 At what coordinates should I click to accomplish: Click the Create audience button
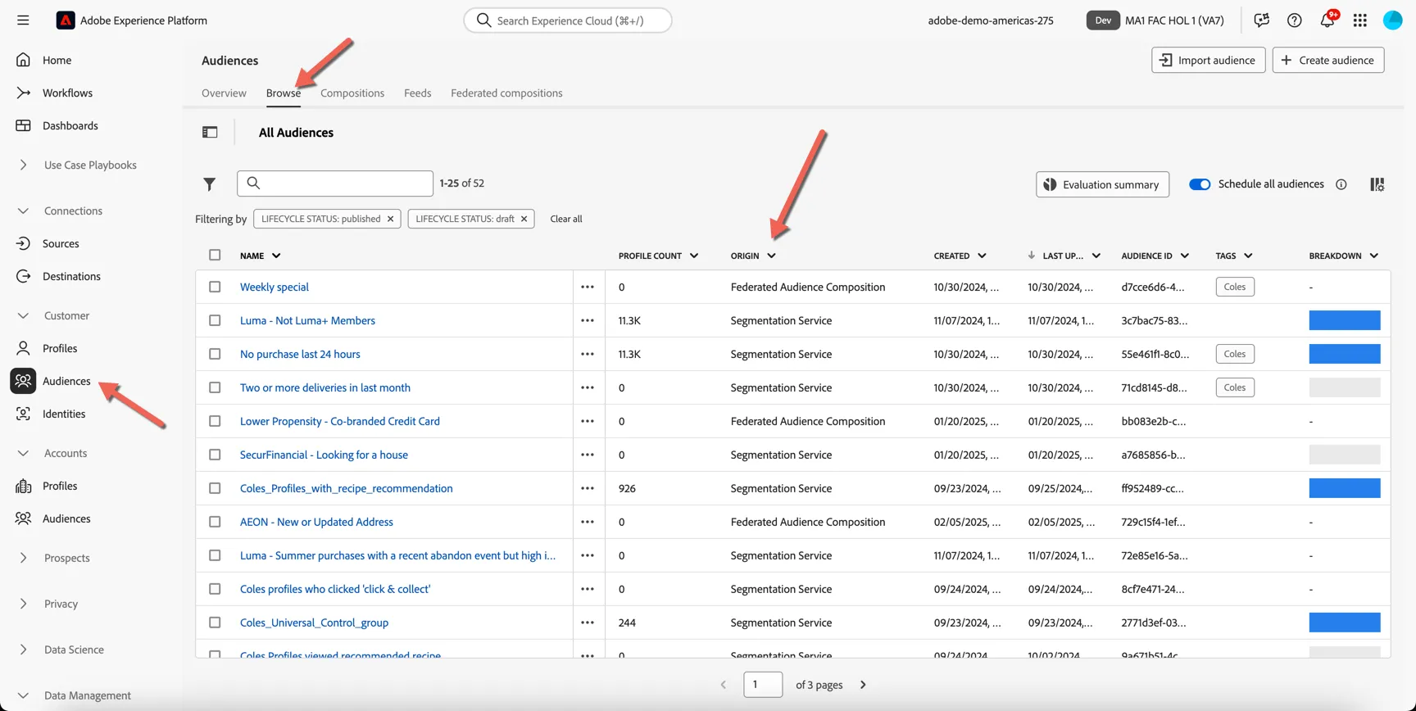coord(1328,61)
